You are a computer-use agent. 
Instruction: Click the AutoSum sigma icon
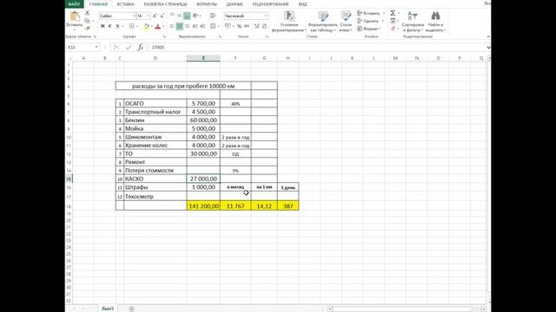tap(393, 13)
